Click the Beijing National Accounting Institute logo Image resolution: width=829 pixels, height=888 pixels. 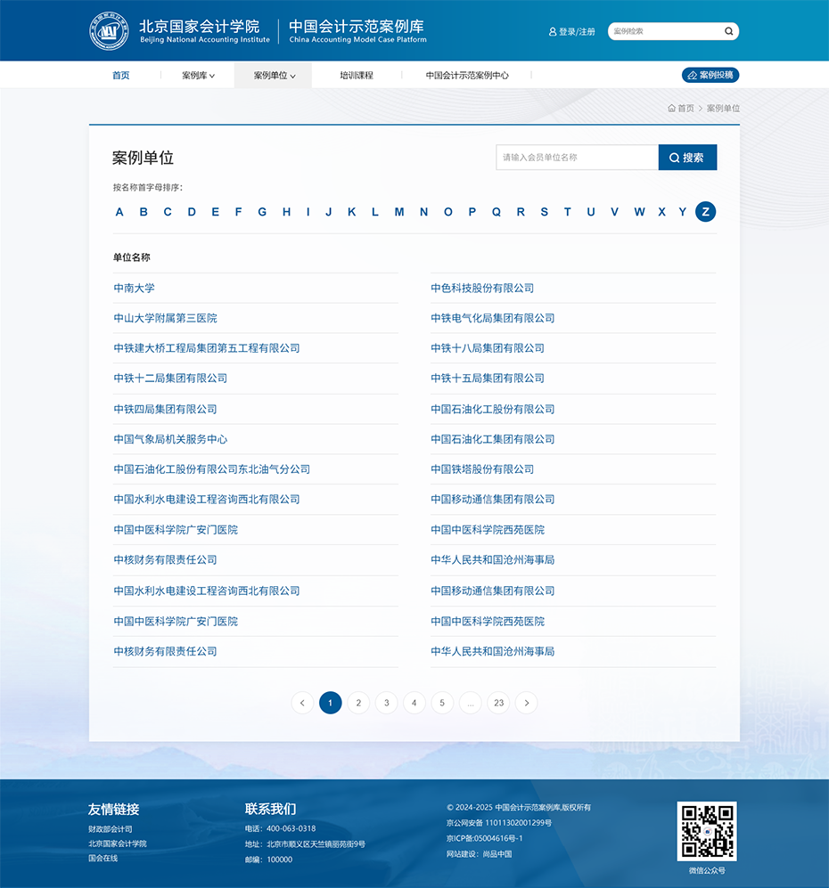pyautogui.click(x=109, y=31)
